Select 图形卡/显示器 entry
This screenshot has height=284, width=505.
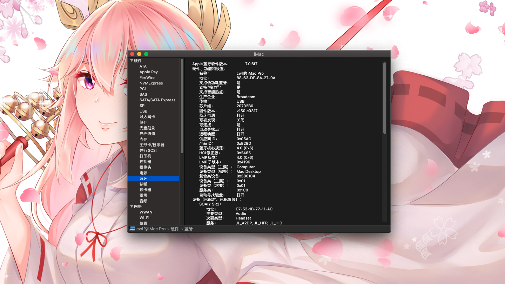point(152,145)
